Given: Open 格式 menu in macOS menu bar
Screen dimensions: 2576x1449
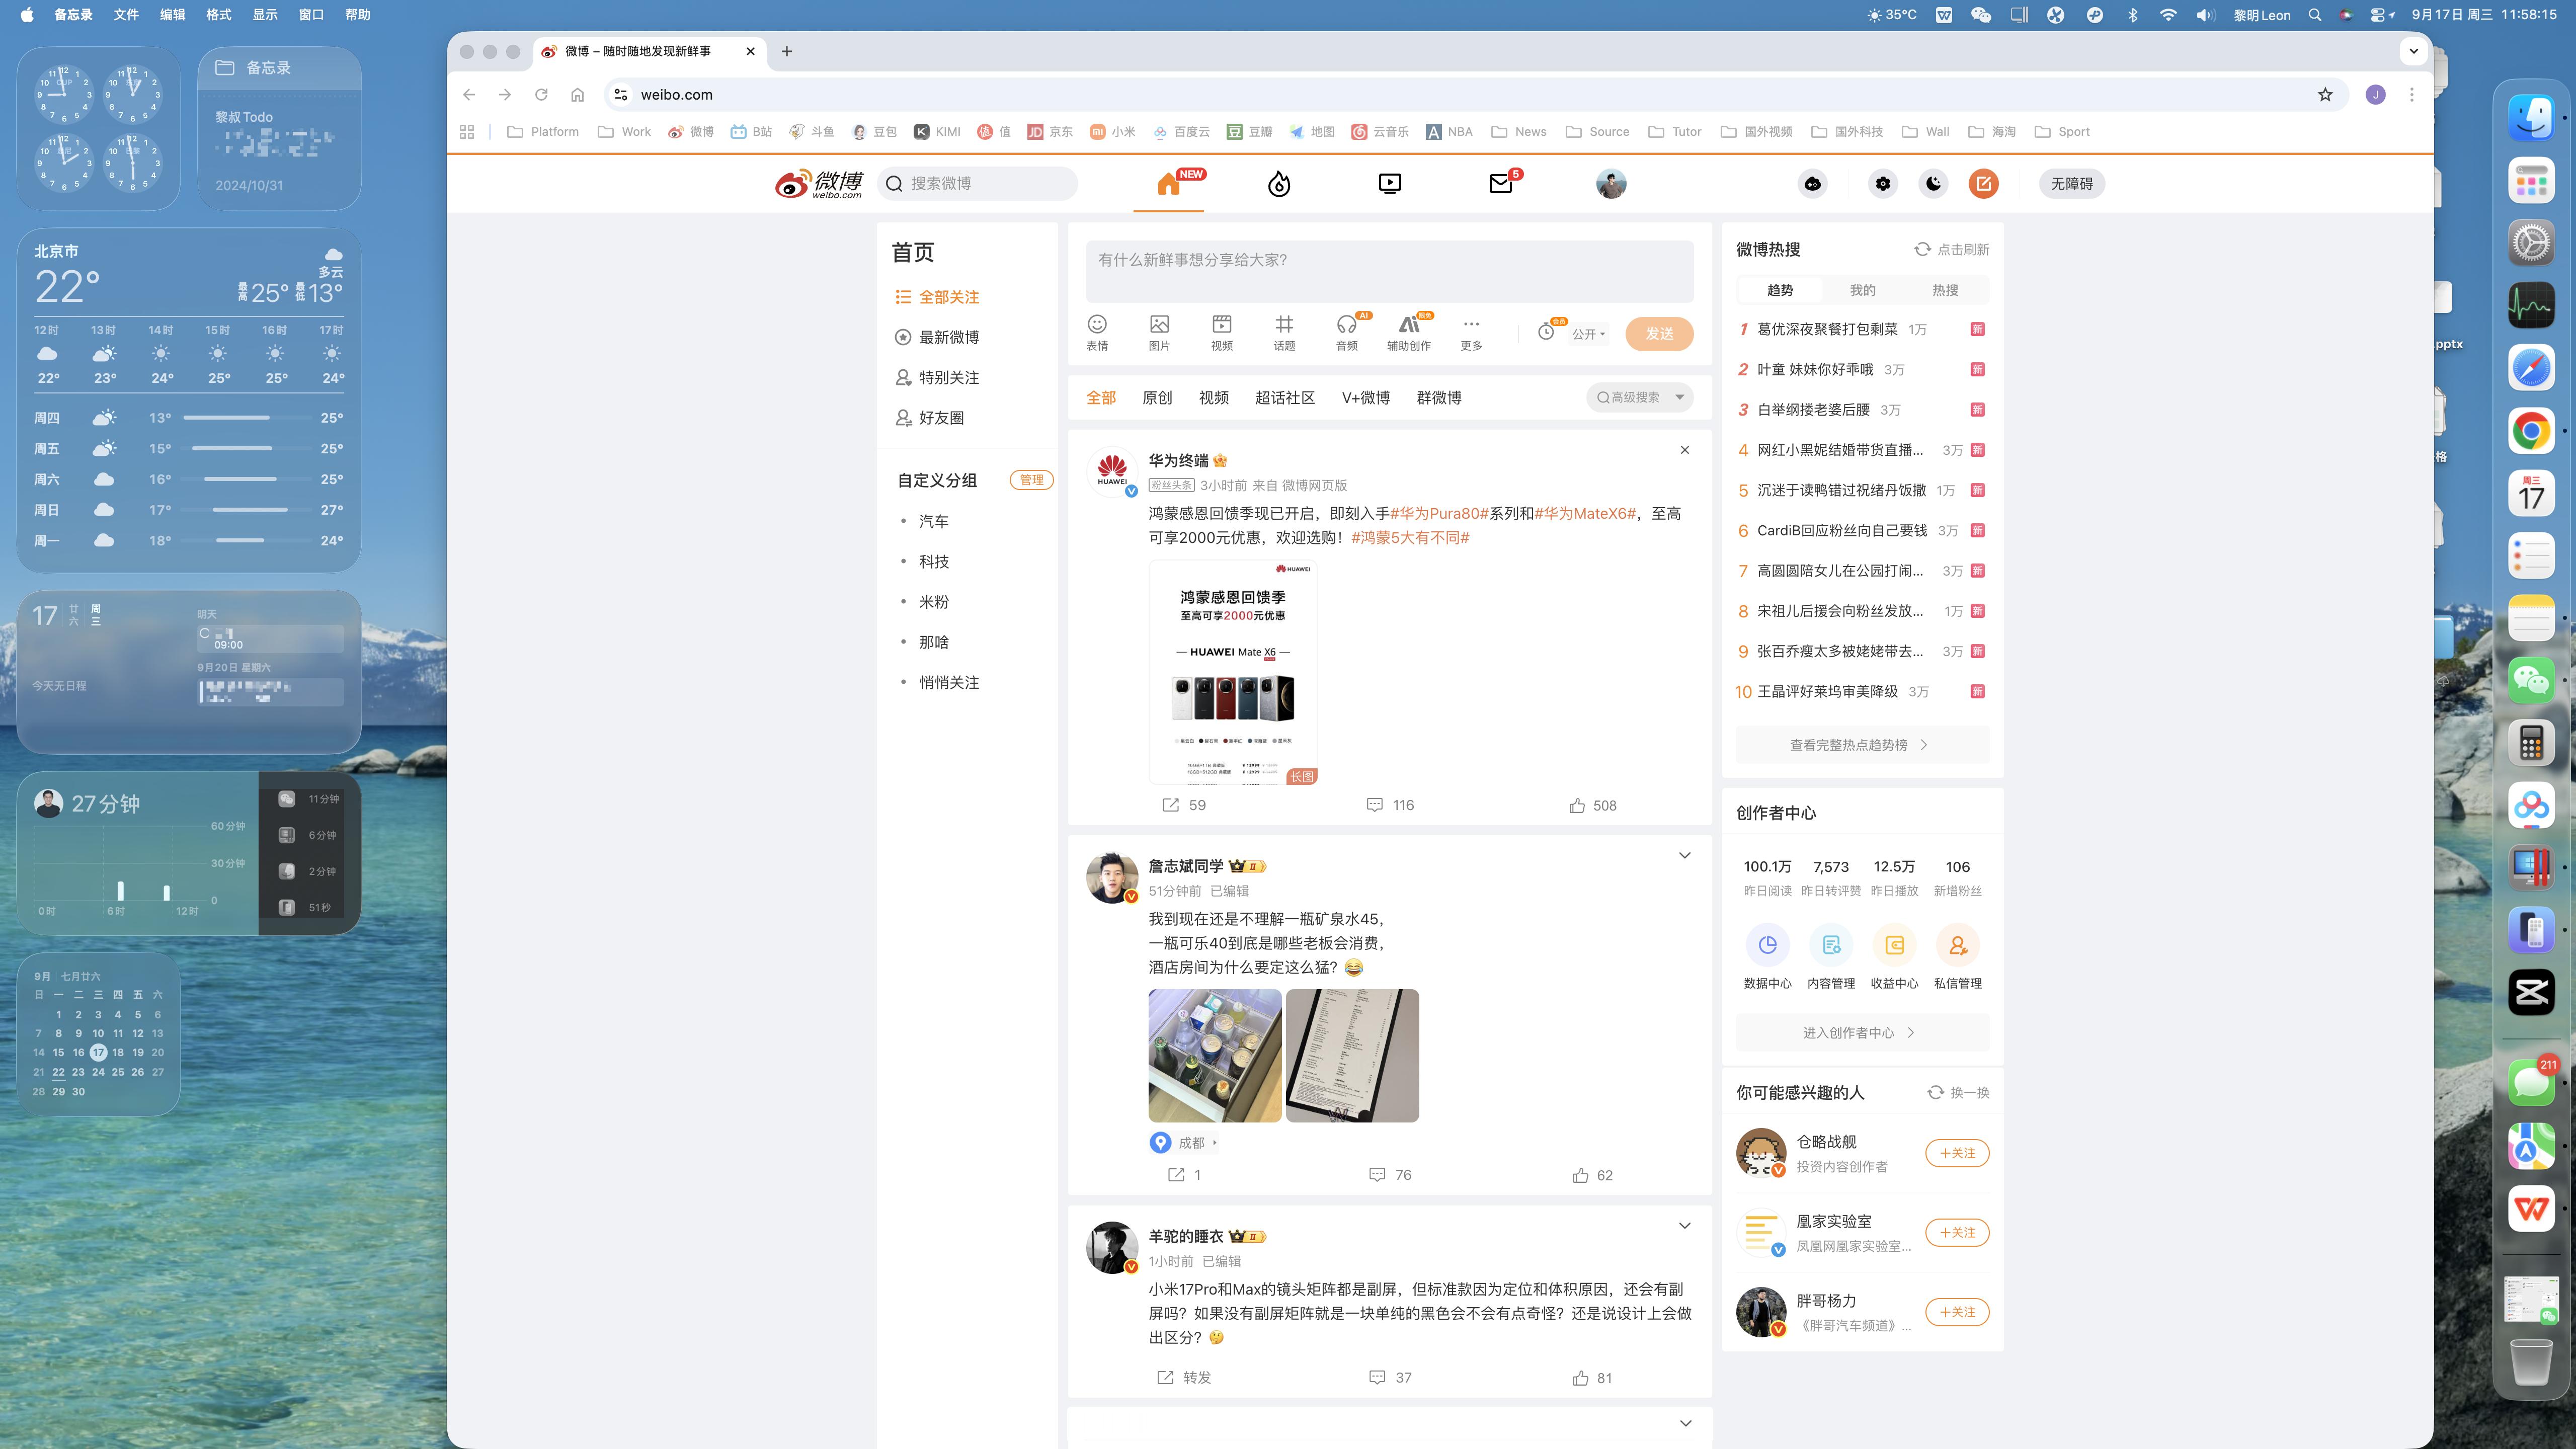Looking at the screenshot, I should [x=218, y=15].
